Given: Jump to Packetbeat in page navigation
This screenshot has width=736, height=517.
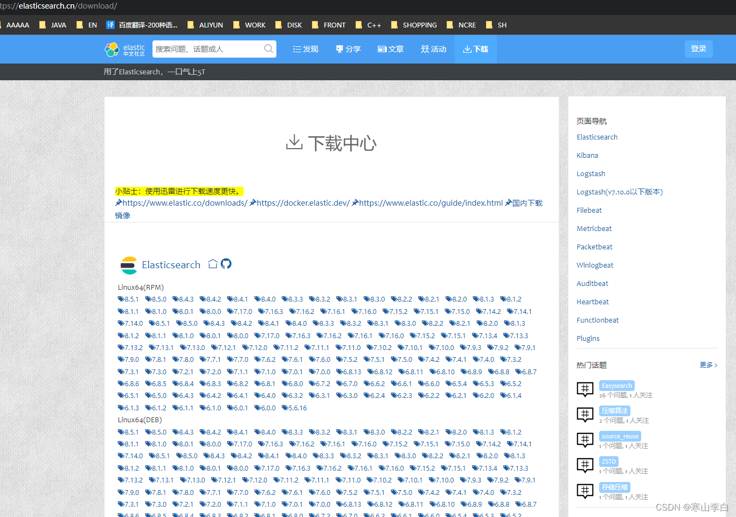Looking at the screenshot, I should (x=595, y=247).
